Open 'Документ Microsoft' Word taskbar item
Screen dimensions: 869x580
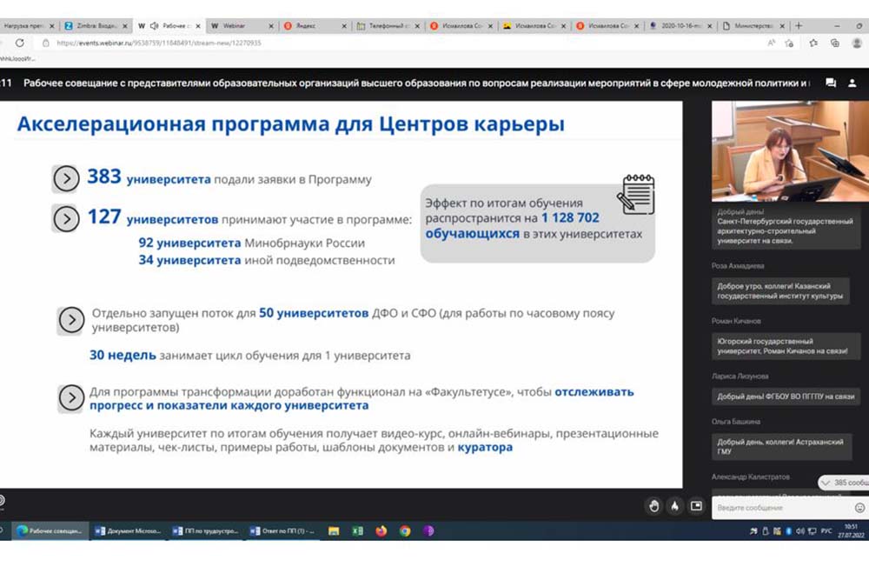(128, 530)
